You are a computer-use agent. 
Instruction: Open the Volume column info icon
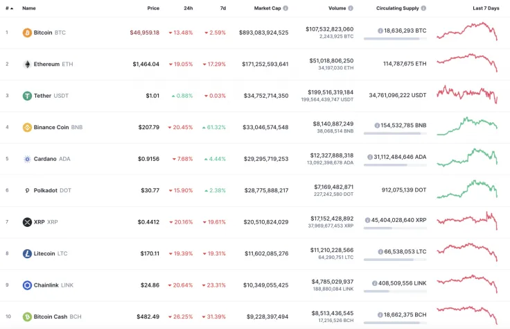(351, 8)
